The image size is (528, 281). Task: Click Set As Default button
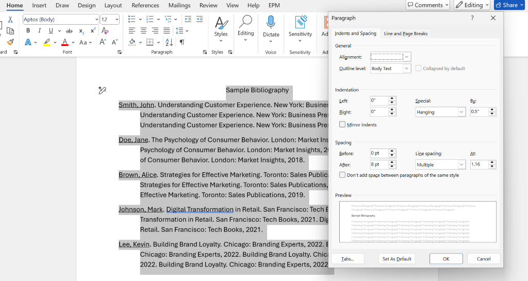397,259
